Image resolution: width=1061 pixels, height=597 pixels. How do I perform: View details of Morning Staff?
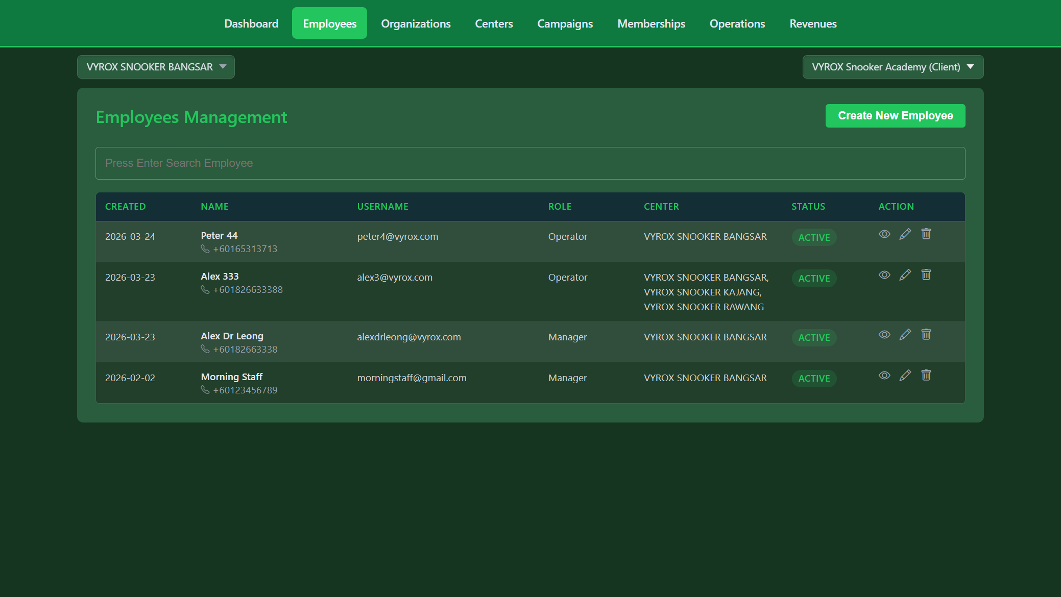click(x=884, y=375)
